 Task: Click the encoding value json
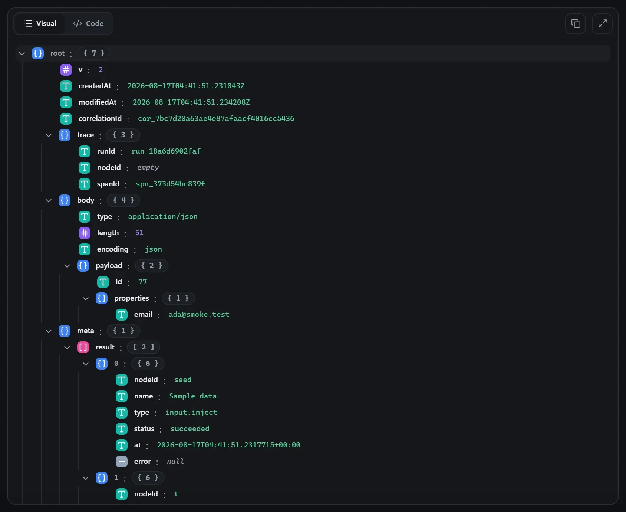point(154,249)
